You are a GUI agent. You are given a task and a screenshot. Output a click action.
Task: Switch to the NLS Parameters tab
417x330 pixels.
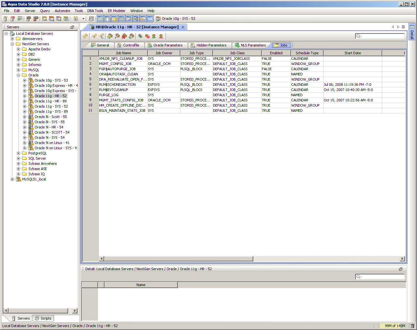[250, 45]
